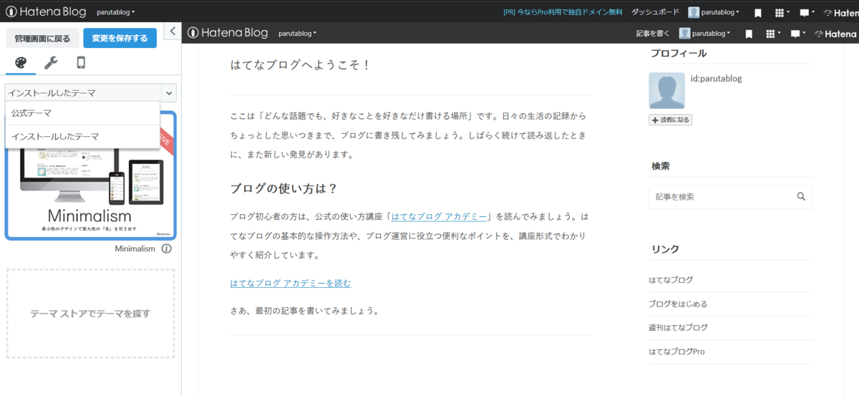The width and height of the screenshot is (859, 396).
Task: Open notifications speech bubble in top bar
Action: tap(807, 13)
